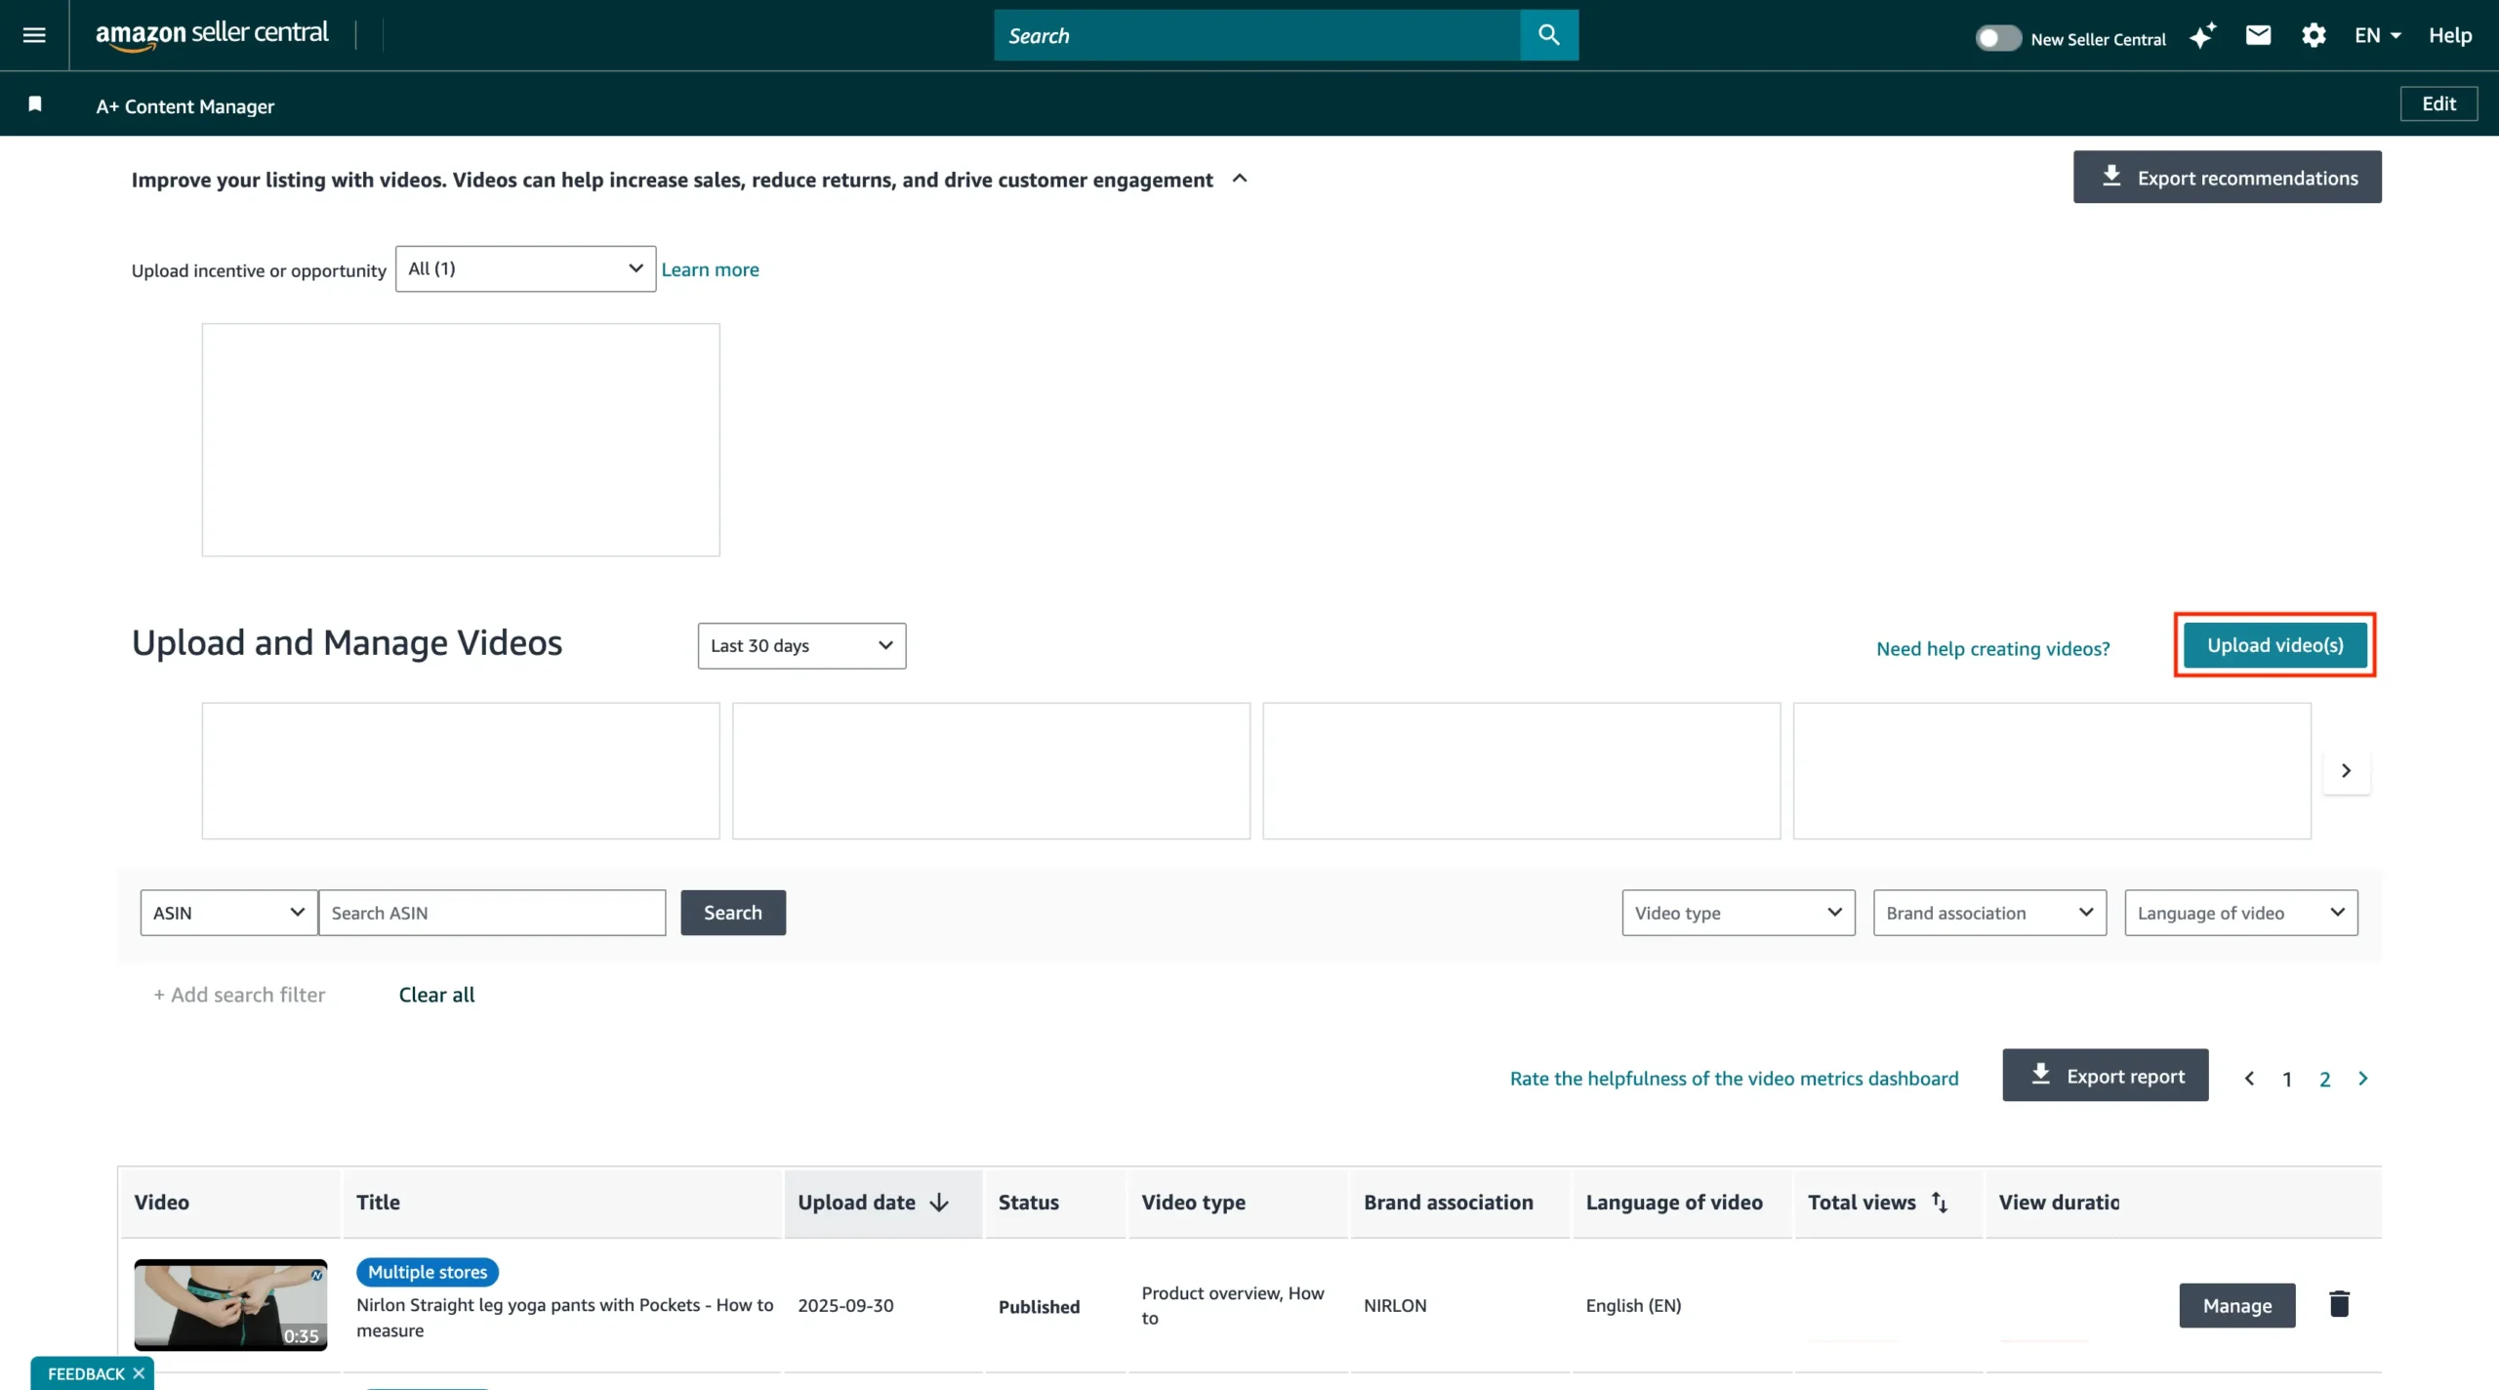This screenshot has height=1390, width=2499.
Task: Open the settings gear icon
Action: (2314, 35)
